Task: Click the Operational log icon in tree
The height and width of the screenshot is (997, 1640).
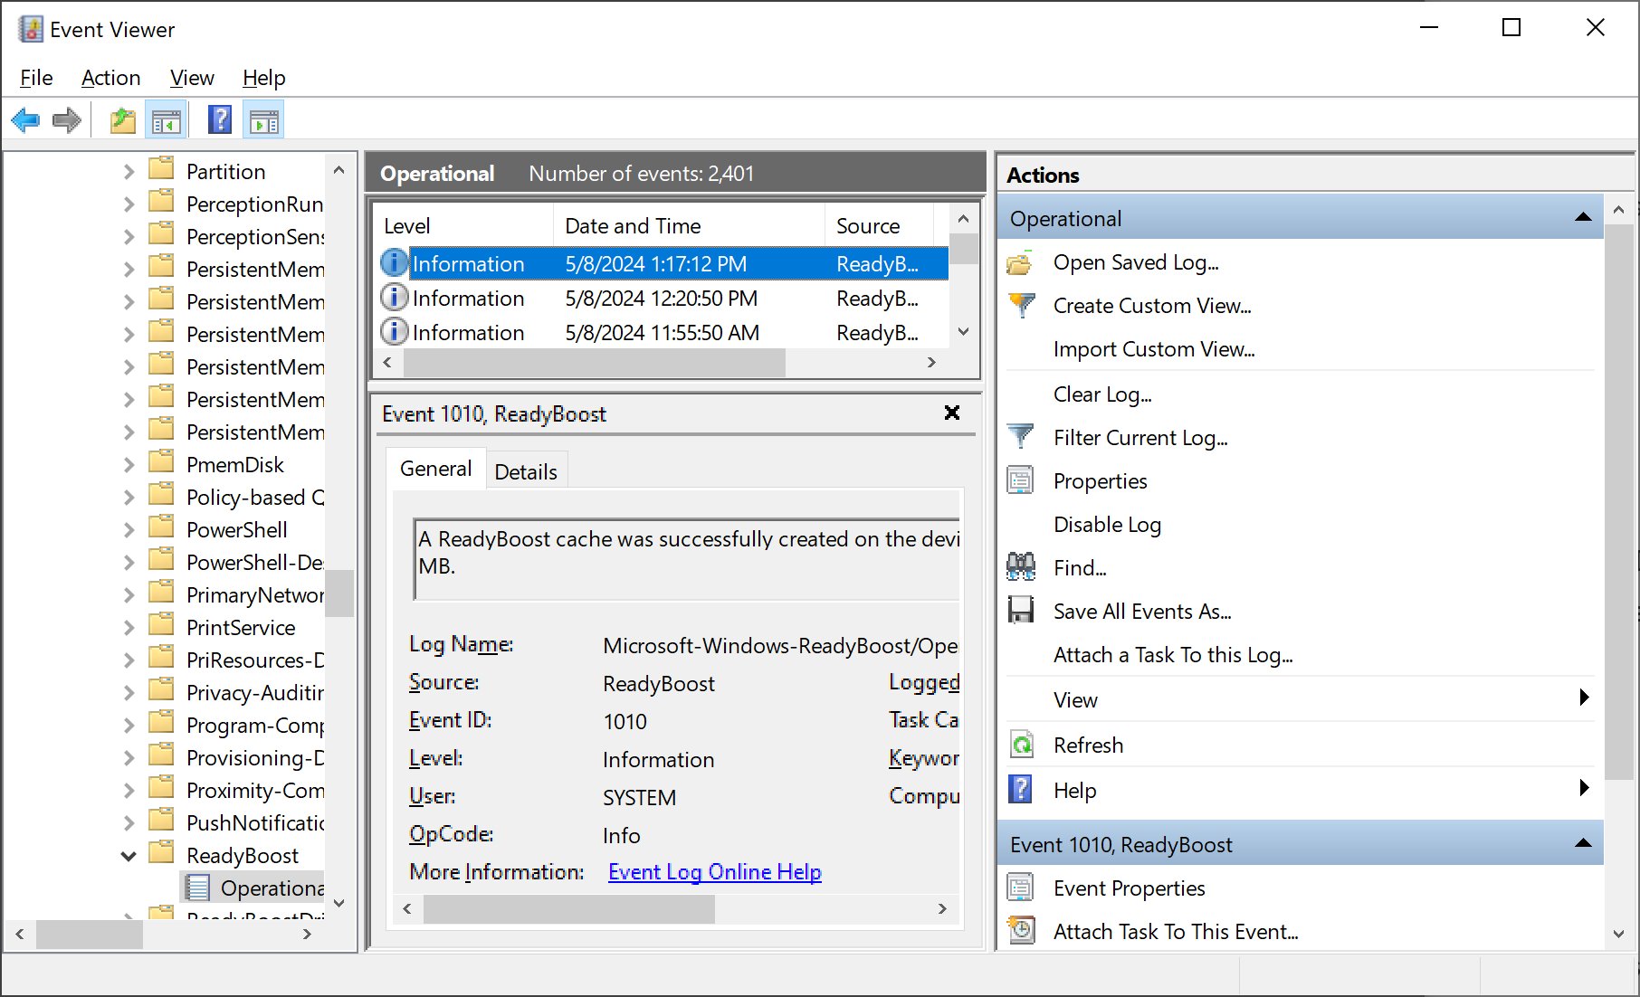Action: 198,888
